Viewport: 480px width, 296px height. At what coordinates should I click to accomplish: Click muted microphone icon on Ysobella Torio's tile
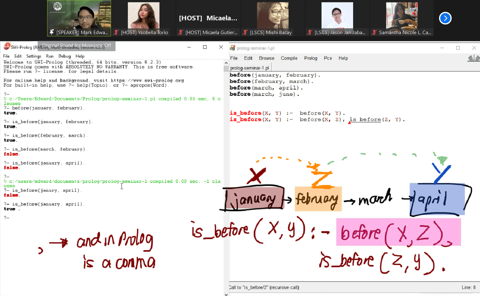point(116,32)
